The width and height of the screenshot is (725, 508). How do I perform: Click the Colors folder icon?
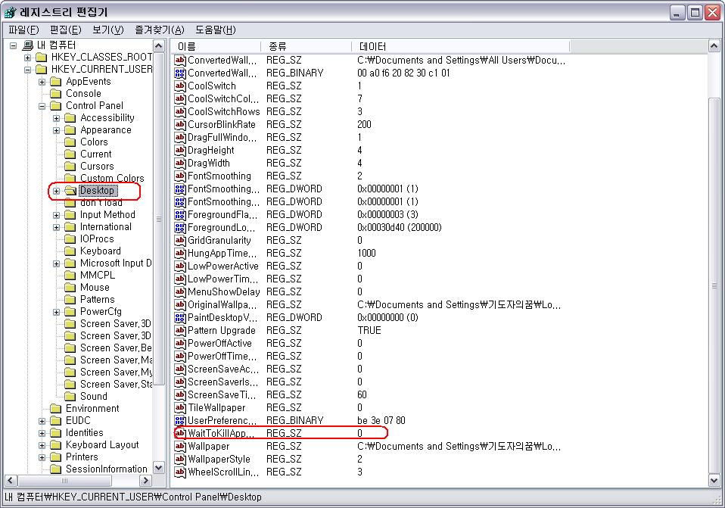[x=70, y=142]
